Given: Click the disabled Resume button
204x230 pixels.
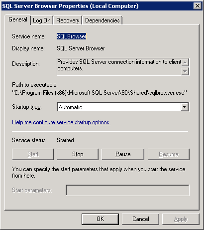Looking at the screenshot, I should [169, 154].
